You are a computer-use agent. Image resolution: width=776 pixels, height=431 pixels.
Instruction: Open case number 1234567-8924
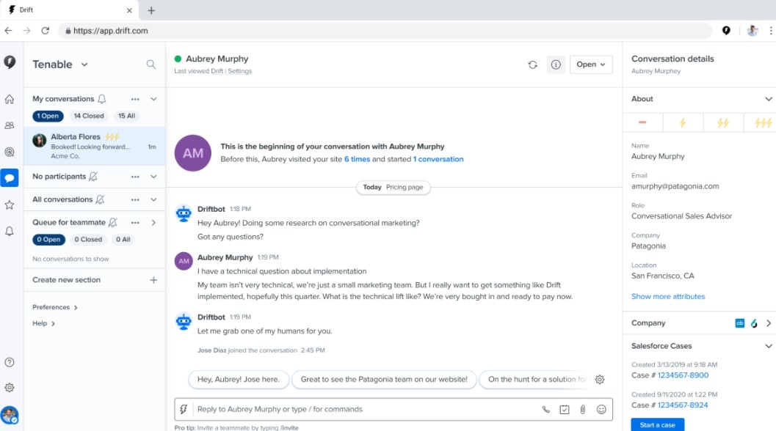tap(683, 405)
